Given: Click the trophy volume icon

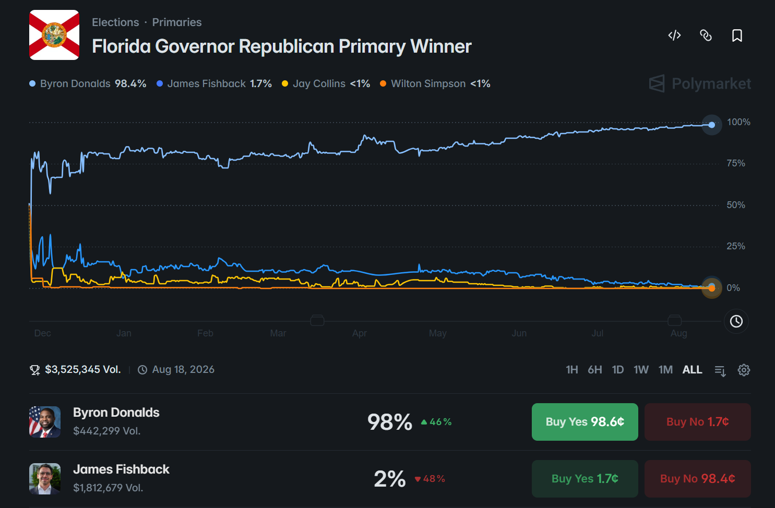Looking at the screenshot, I should point(35,370).
